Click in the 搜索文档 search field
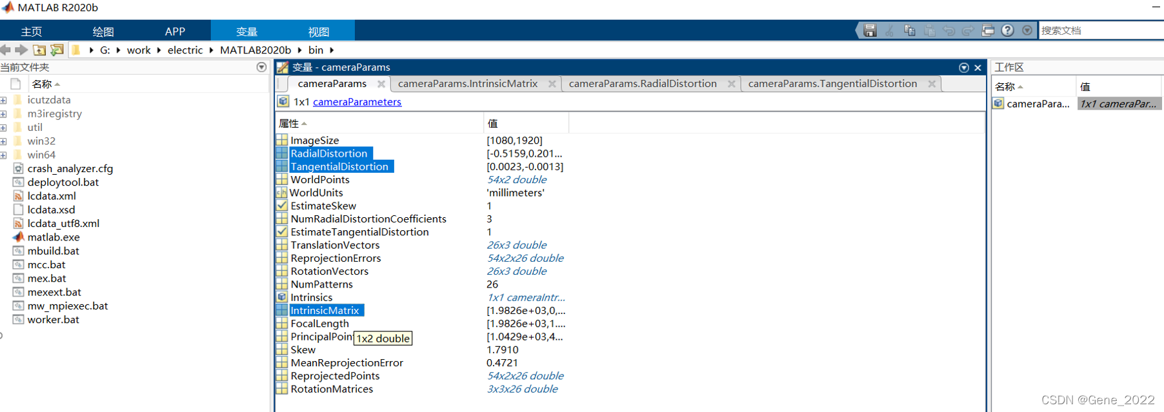The width and height of the screenshot is (1164, 412). 1101,30
